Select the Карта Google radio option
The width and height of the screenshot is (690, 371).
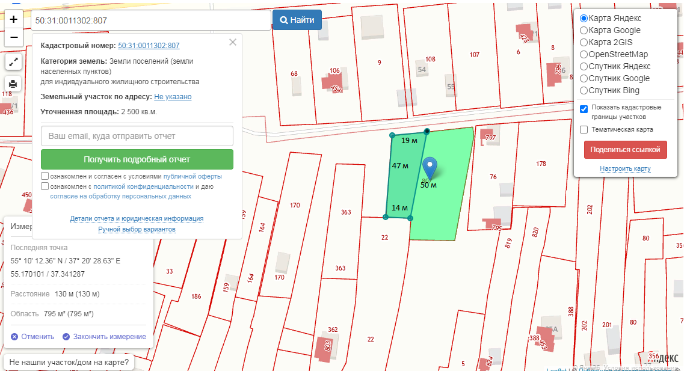584,30
